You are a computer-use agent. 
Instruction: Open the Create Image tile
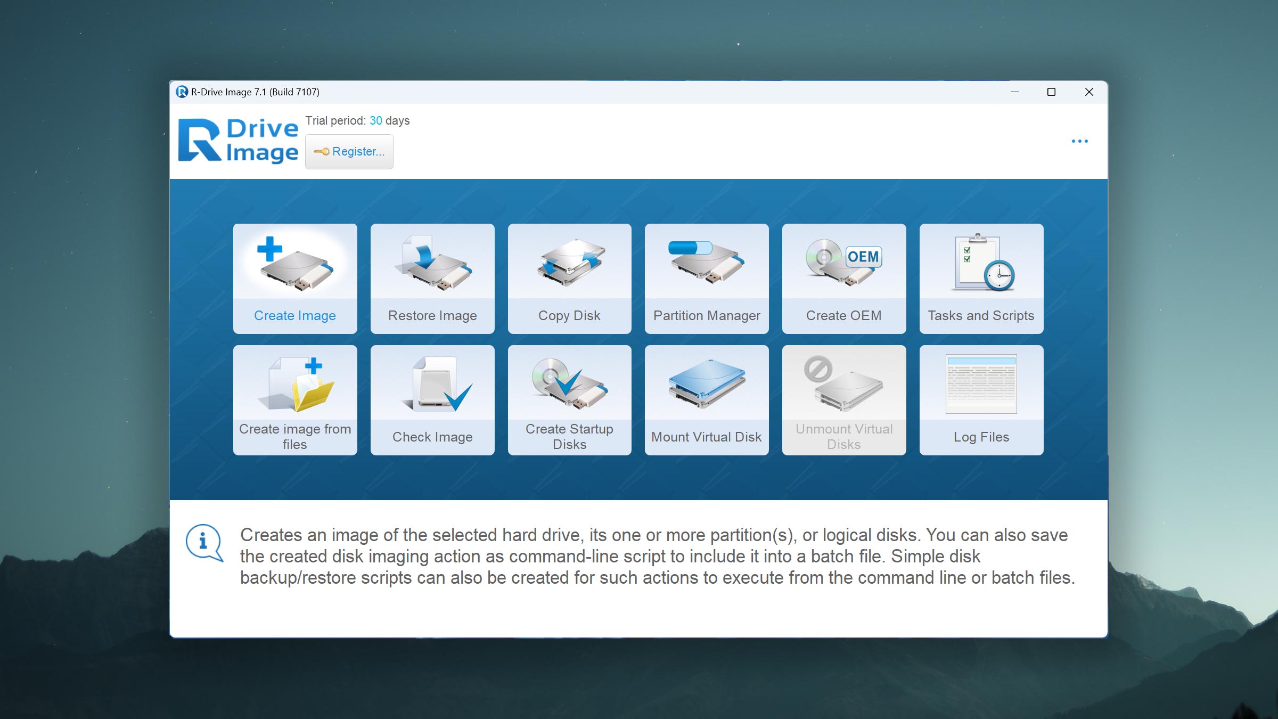(295, 279)
